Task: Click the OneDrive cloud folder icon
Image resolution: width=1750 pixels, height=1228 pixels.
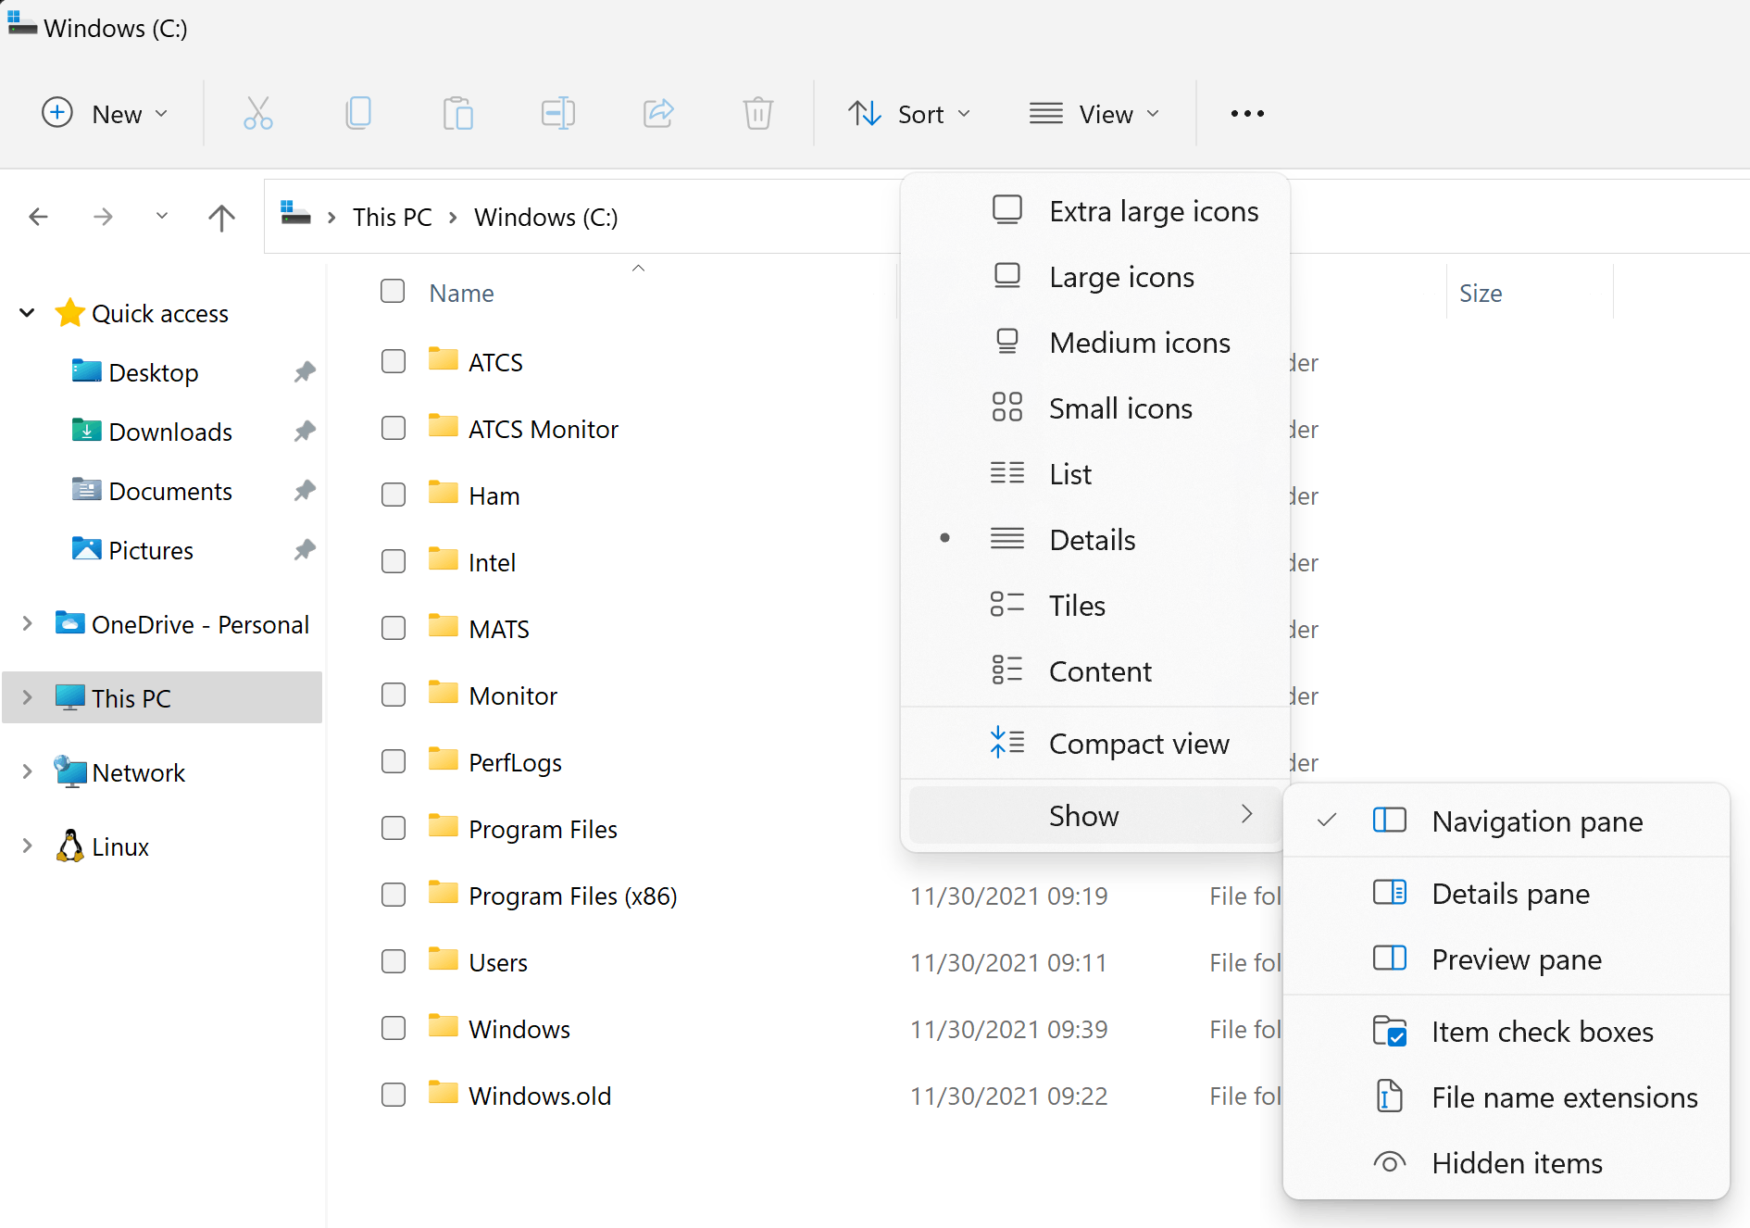Action: (x=69, y=622)
